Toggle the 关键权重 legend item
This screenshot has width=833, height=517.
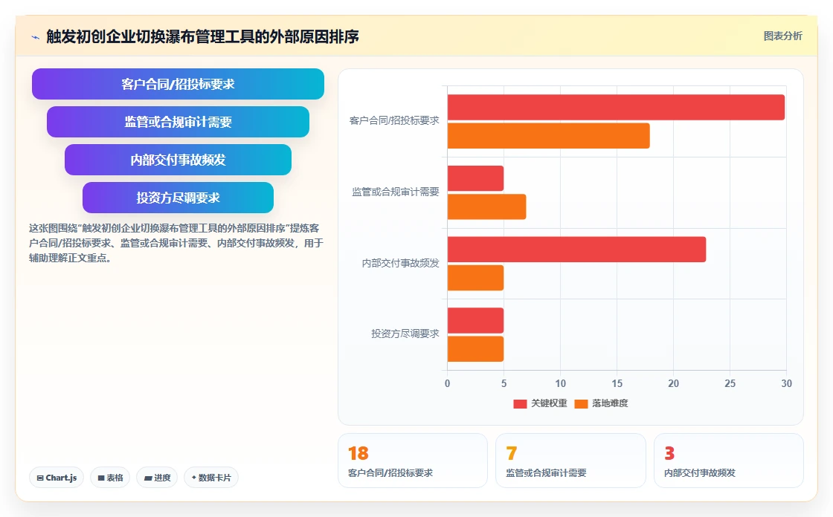point(540,403)
